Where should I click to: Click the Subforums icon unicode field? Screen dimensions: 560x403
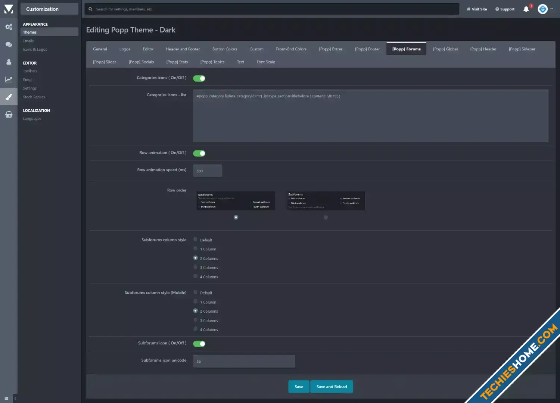[244, 361]
